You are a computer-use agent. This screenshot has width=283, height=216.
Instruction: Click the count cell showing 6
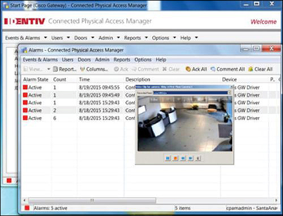click(55, 118)
